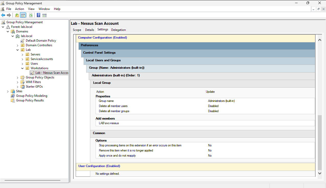The height and width of the screenshot is (188, 326).
Task: Expand the Group Policy Objects node
Action: (18, 77)
